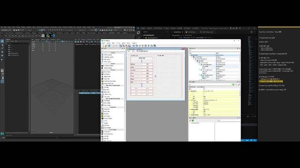Click the Property Editor filter field

point(210,85)
